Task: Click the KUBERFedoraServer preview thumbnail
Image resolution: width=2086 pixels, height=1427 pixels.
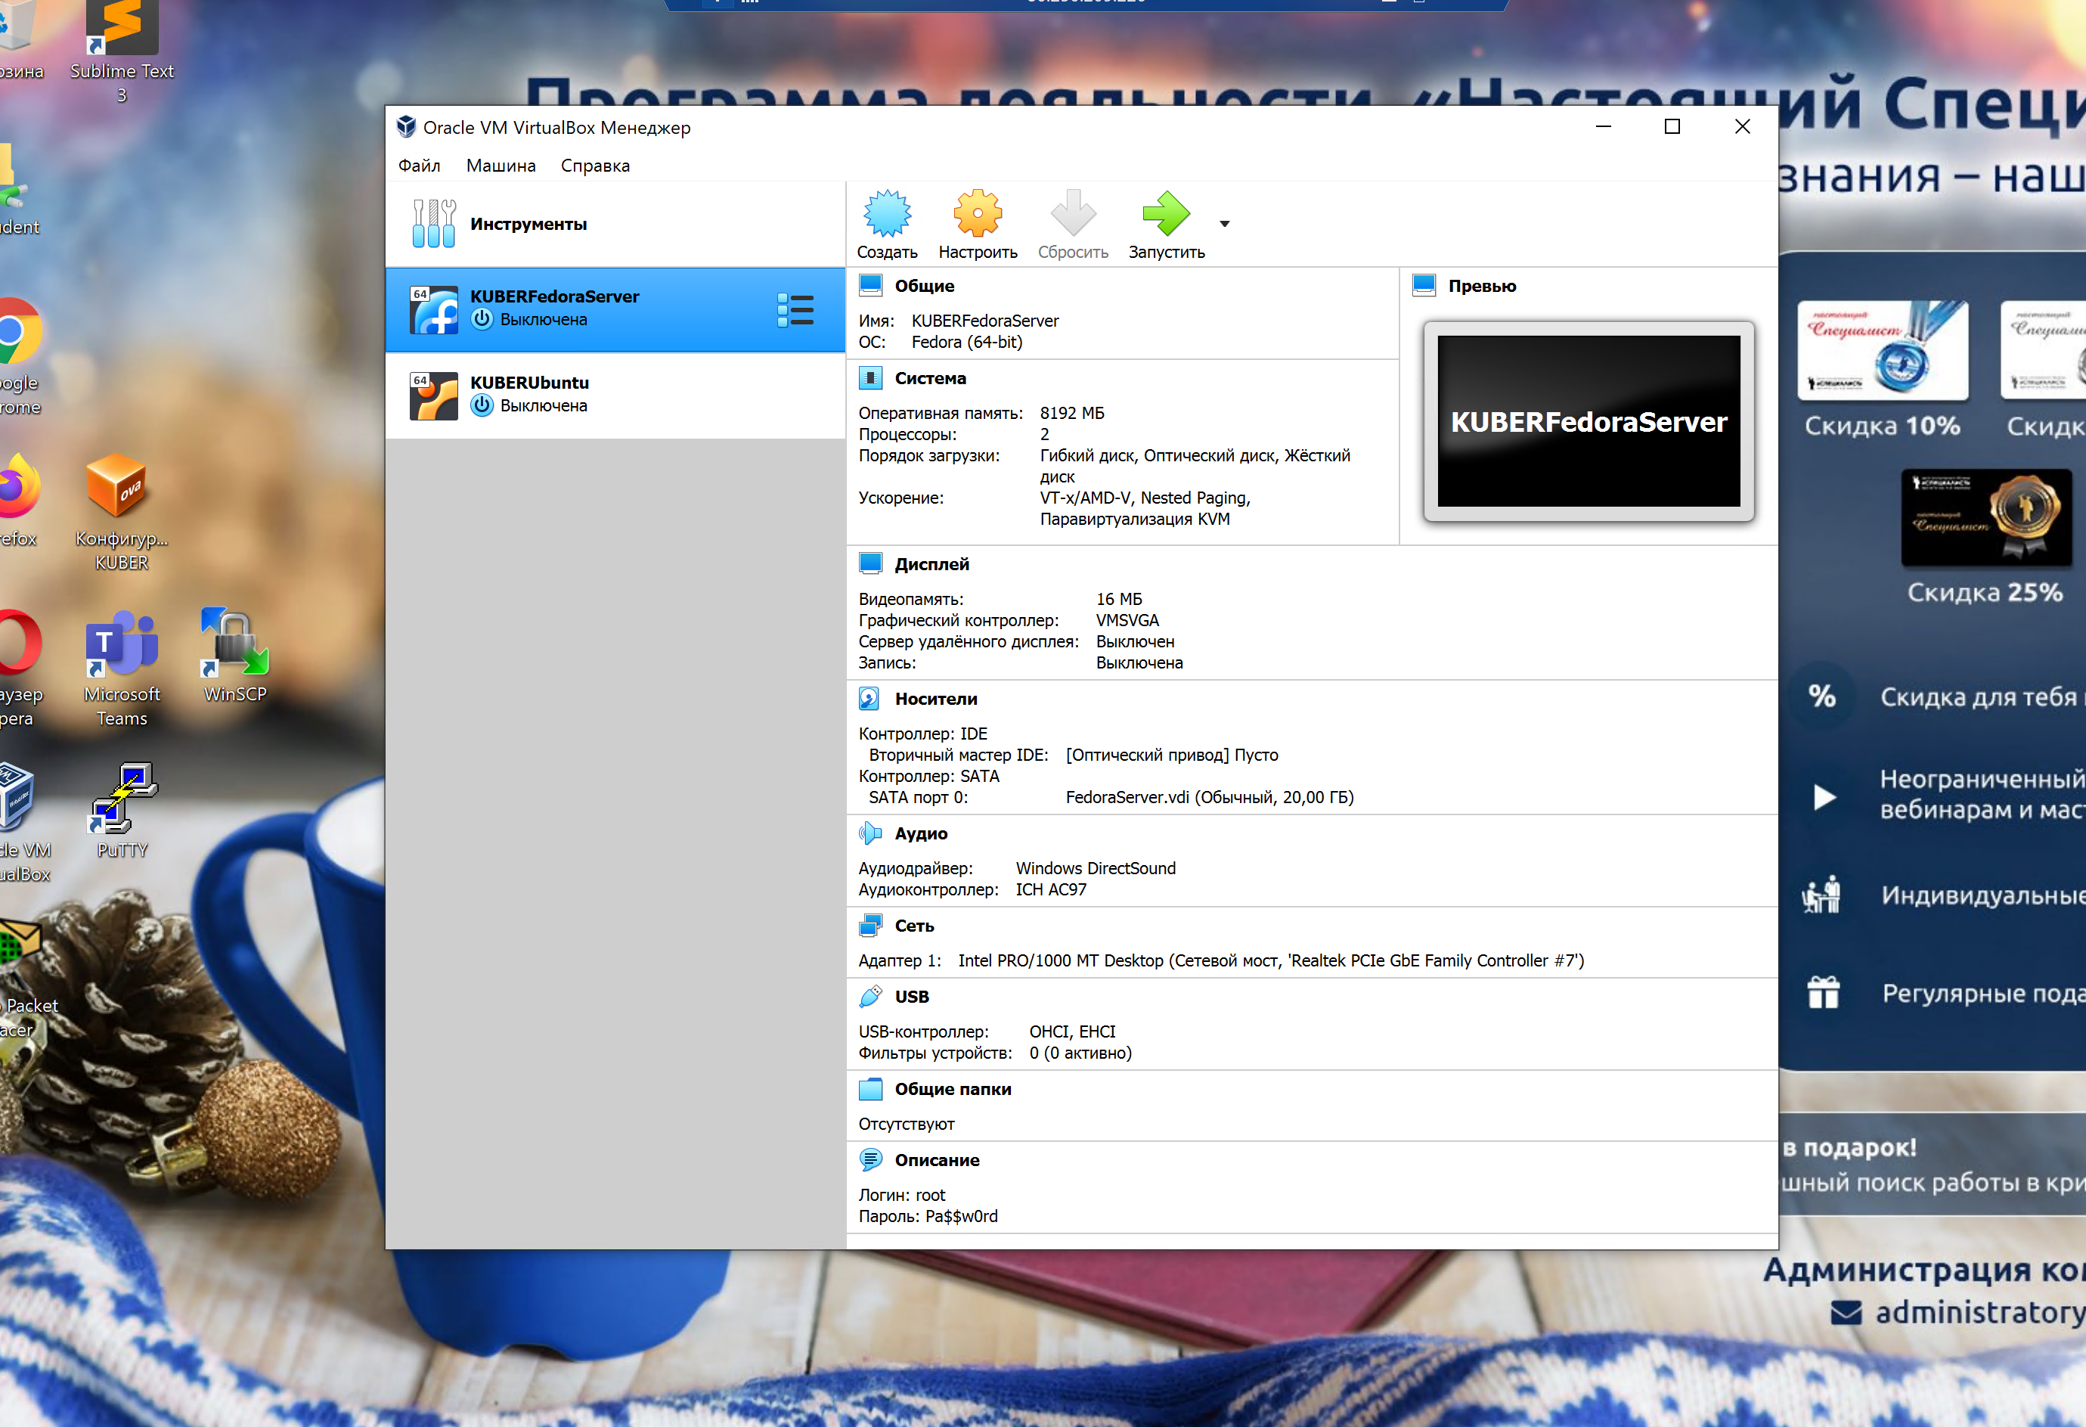Action: tap(1588, 421)
